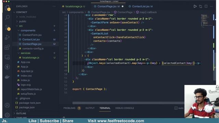The image size is (219, 123).
Task: Open Remote Explorer in activity bar
Action: [x=7, y=57]
